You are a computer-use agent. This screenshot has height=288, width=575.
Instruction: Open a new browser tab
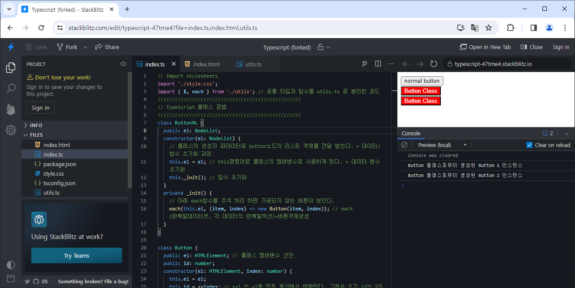[x=127, y=9]
